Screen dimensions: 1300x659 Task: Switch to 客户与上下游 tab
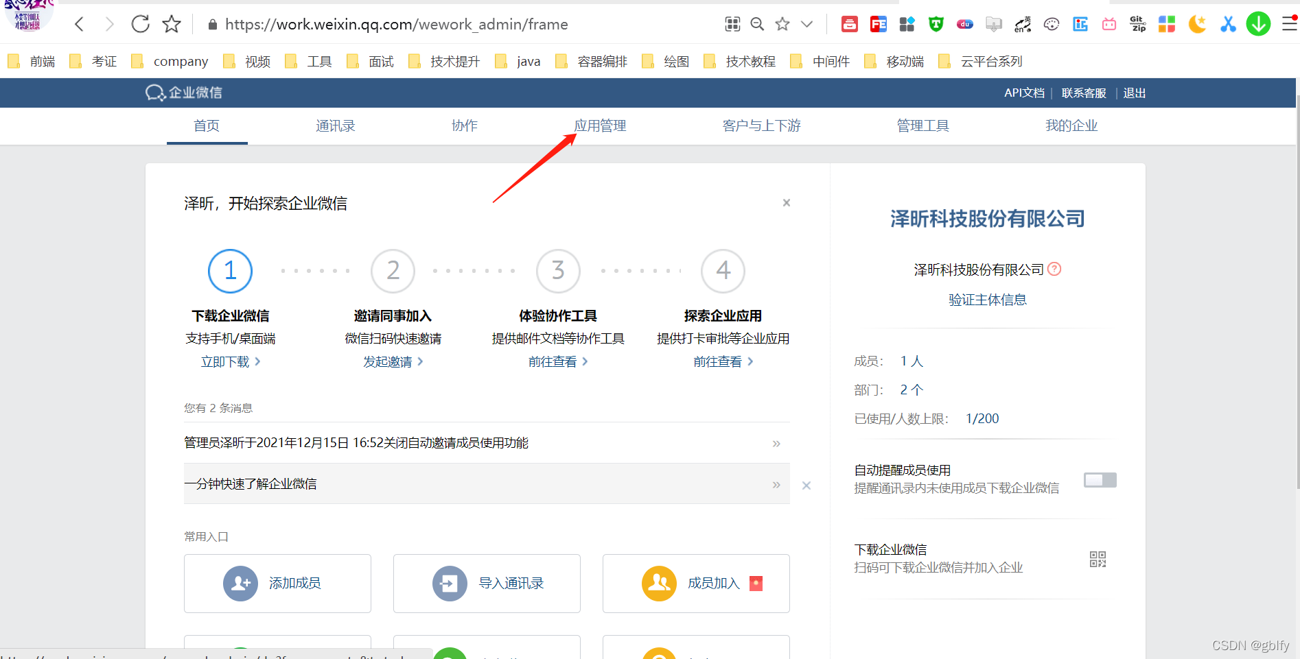pos(762,126)
